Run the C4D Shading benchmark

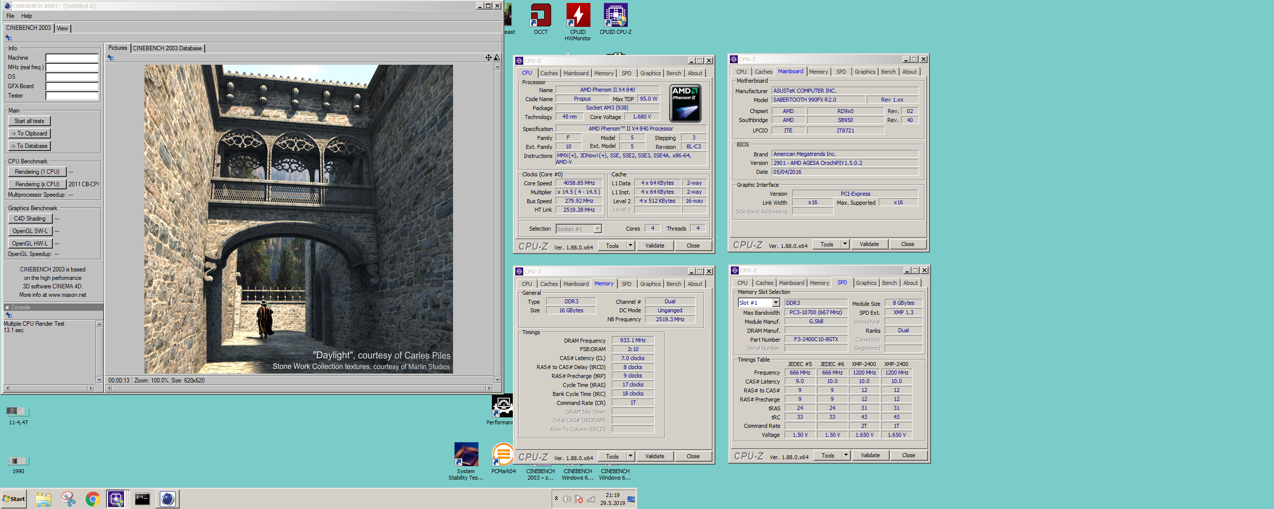click(30, 219)
